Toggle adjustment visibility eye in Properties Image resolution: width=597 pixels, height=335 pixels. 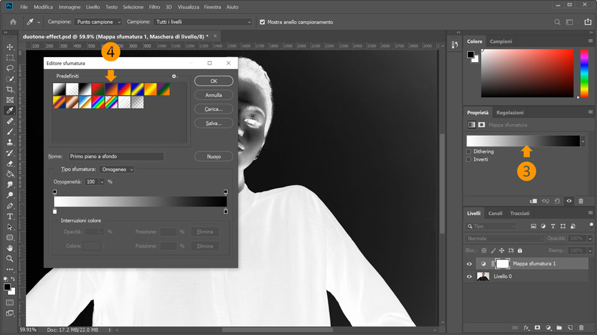click(x=569, y=201)
